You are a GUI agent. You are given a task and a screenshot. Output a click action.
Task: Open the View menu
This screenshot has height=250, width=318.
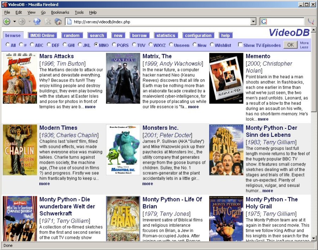point(31,12)
